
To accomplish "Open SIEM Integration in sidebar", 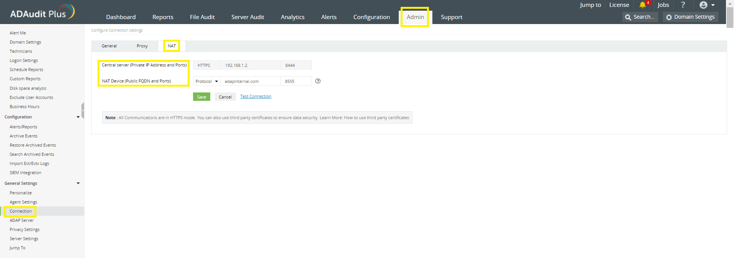I will pyautogui.click(x=25, y=173).
